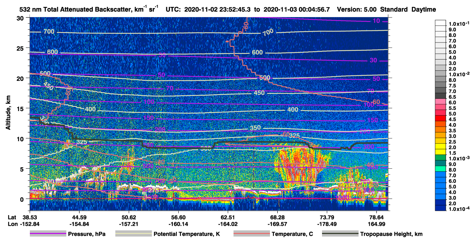Viewport: 473px width, 242px height.
Task: Click the salmon Temperature legend line sample
Action: click(x=251, y=234)
